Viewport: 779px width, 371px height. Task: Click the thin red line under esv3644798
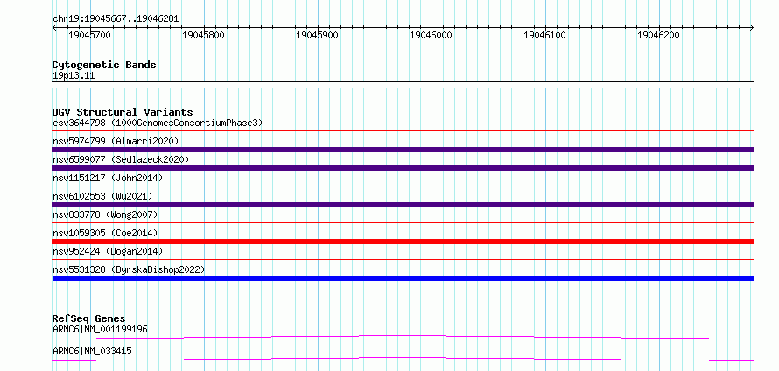pyautogui.click(x=403, y=131)
